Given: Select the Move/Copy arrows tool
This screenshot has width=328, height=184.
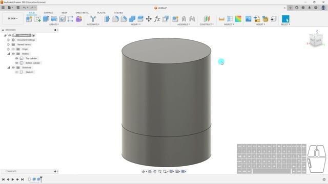Looking at the screenshot, I should pos(149,19).
